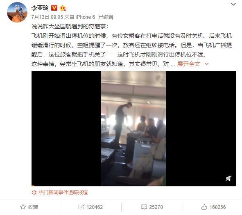
Task: Toggle video mute speaker icon
Action: point(228,178)
